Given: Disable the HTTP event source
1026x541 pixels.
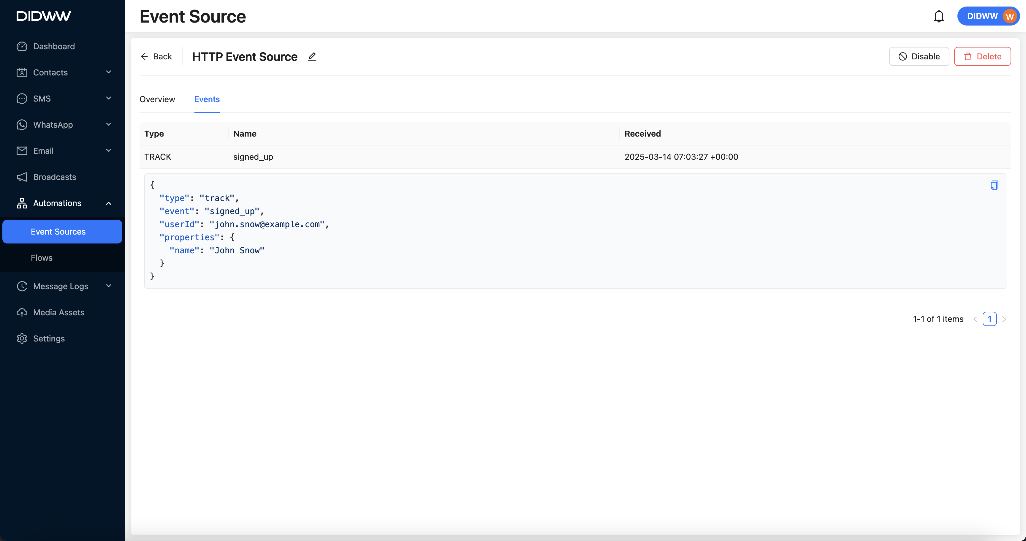Looking at the screenshot, I should click(x=919, y=57).
